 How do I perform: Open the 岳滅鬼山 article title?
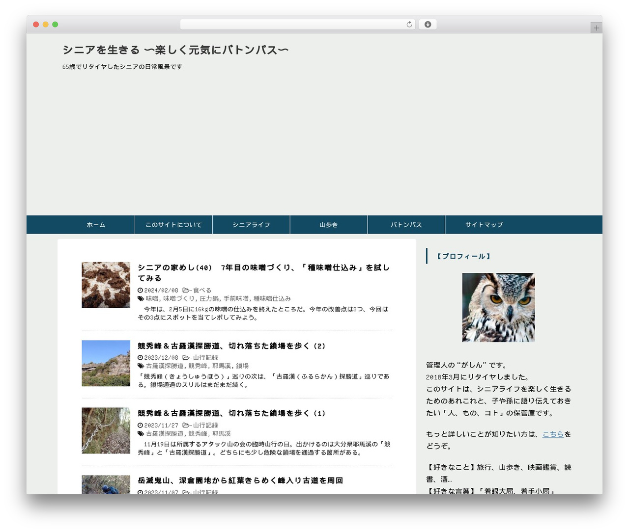coord(240,480)
